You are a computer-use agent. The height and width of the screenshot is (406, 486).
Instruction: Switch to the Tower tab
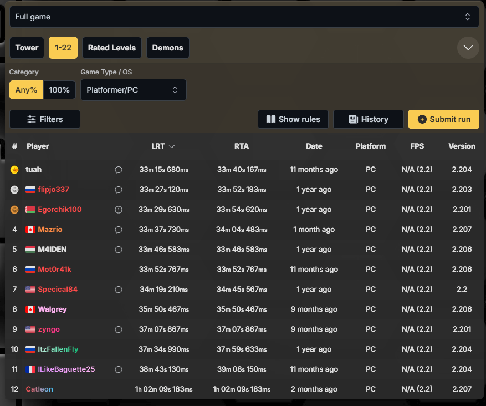click(27, 48)
